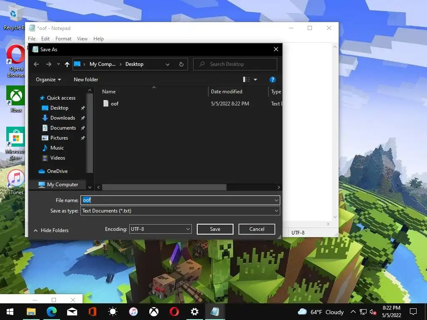Open Notepad View menu
Screen dimensions: 427x320
point(82,39)
